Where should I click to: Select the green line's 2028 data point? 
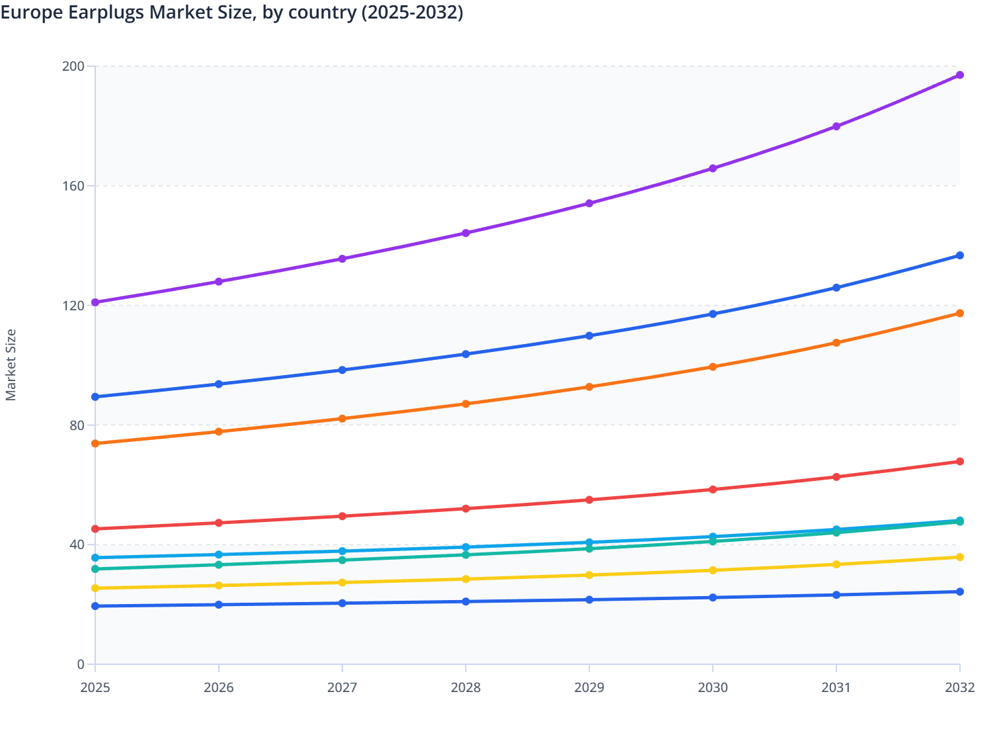click(465, 553)
